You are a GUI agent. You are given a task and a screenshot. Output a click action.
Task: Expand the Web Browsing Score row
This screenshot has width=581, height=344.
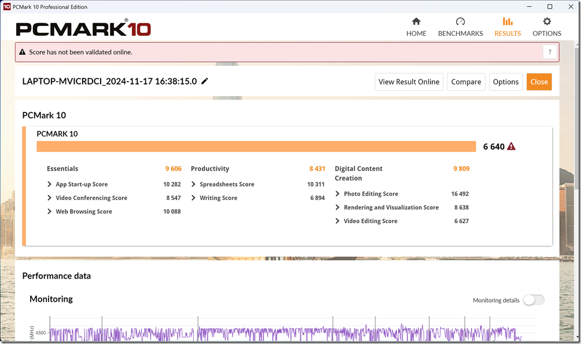[x=50, y=212]
